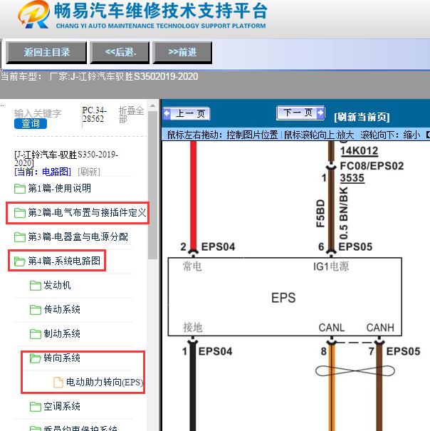The height and width of the screenshot is (431, 430).
Task: Collapse open folder icon of 第4篇-系统电路图
Action: [x=20, y=261]
